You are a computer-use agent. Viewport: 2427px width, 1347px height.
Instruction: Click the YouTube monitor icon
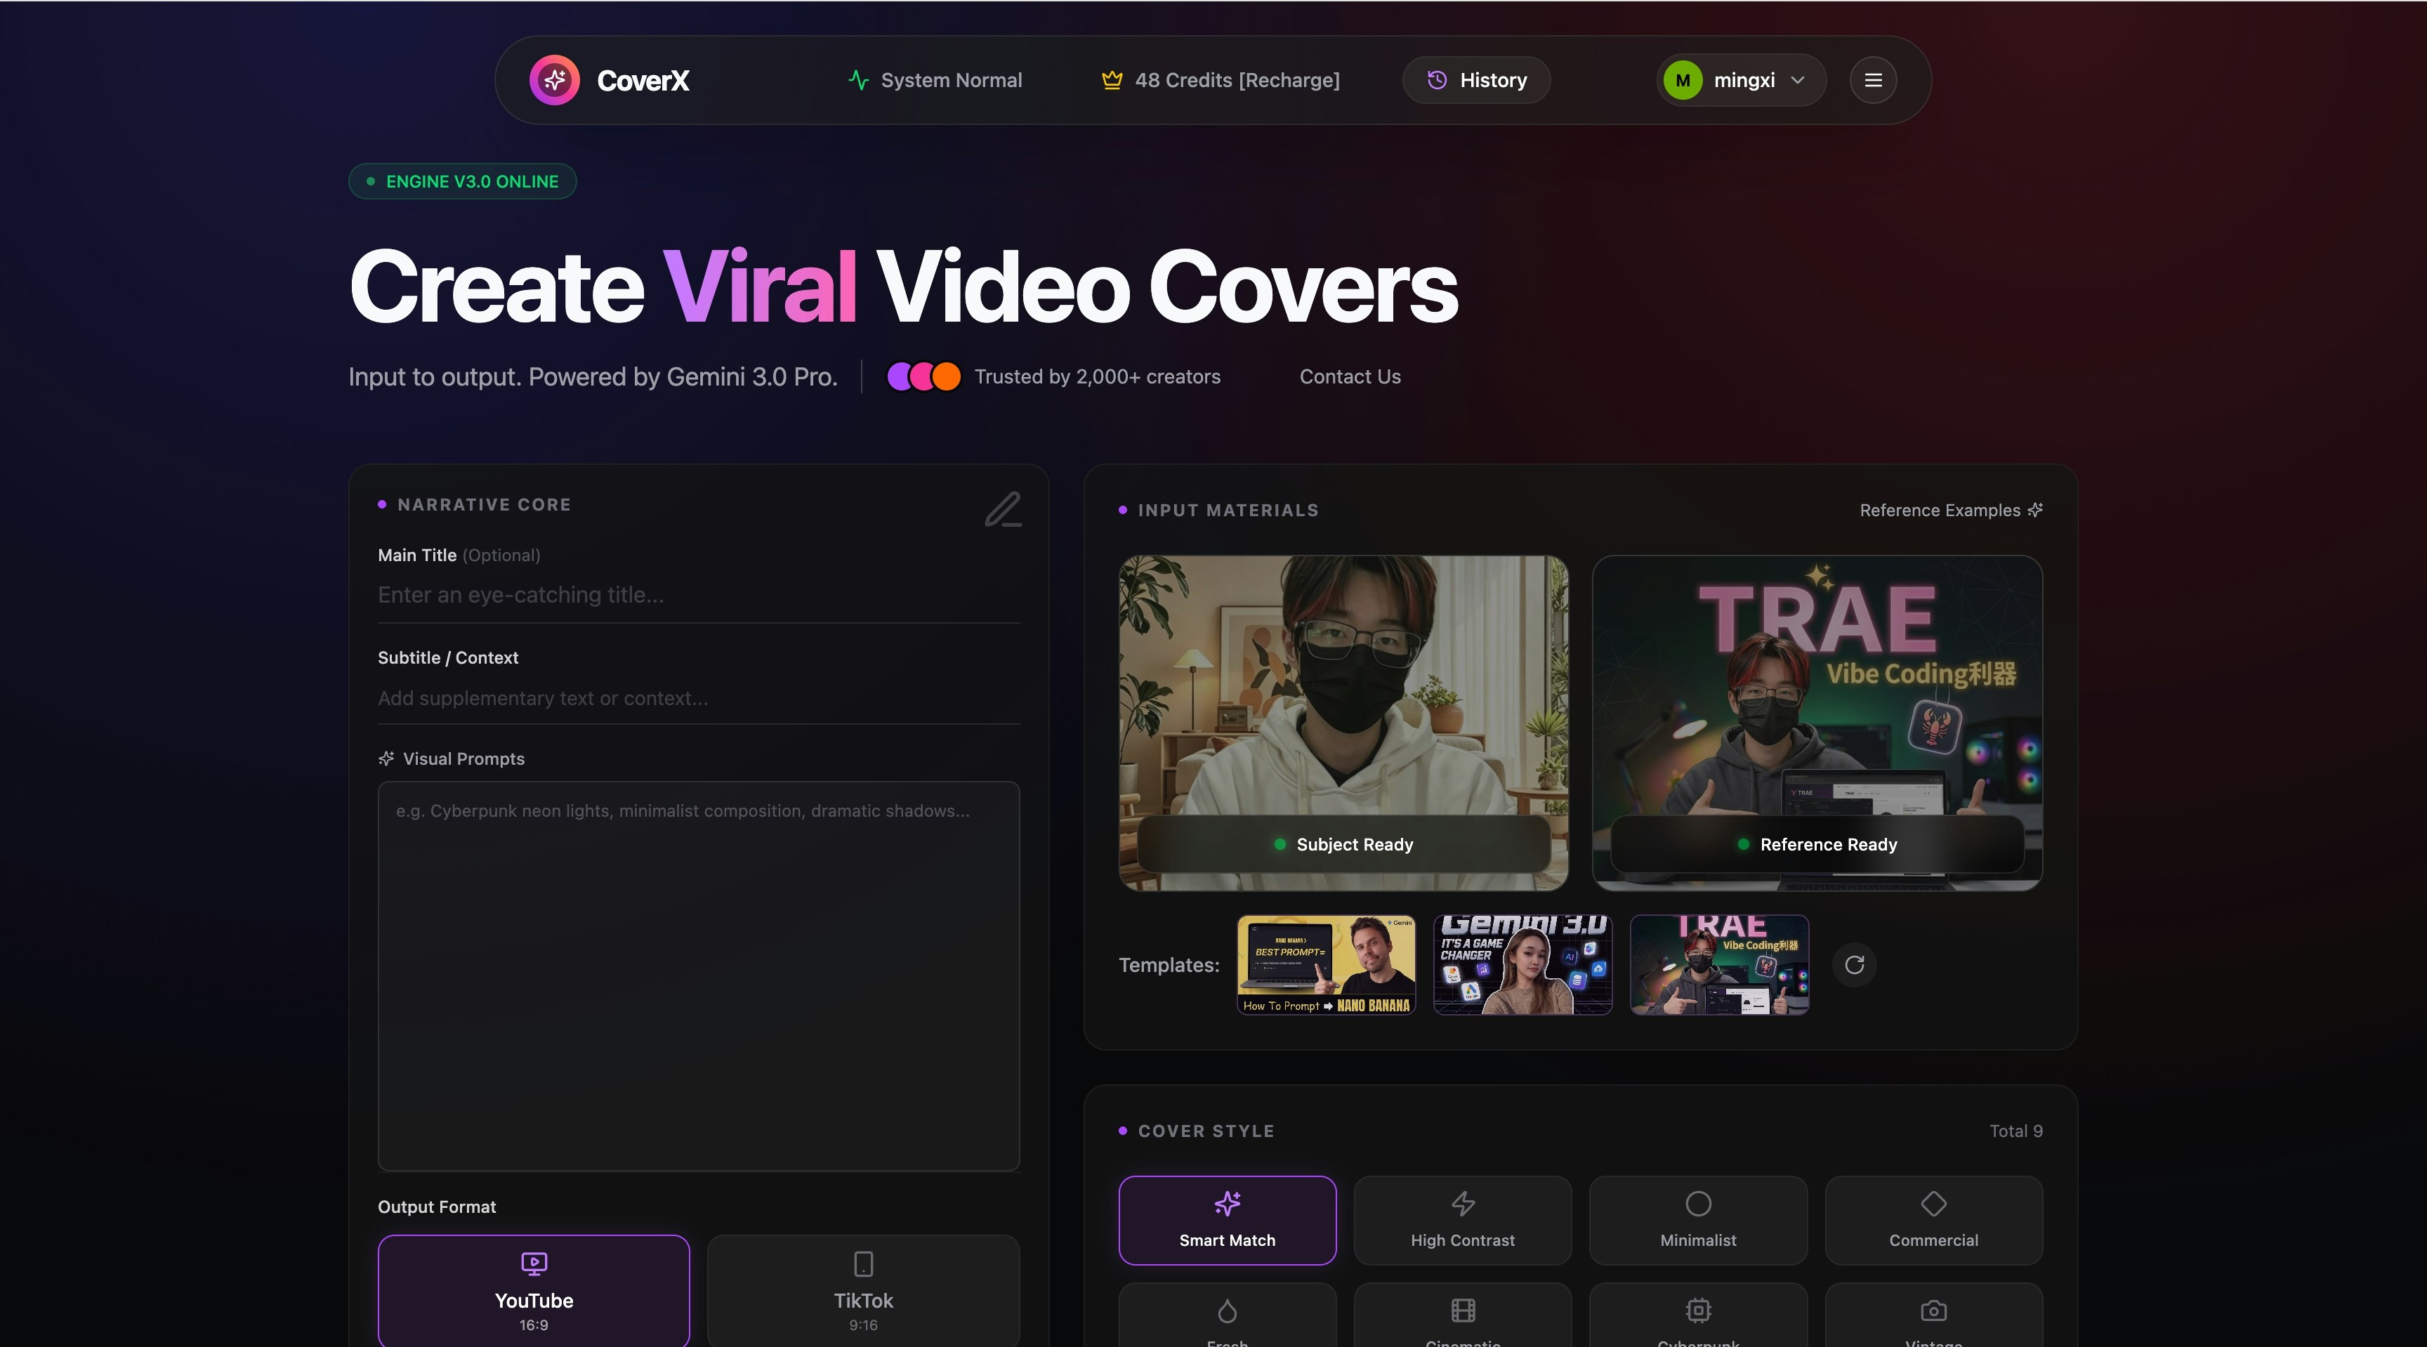534,1263
